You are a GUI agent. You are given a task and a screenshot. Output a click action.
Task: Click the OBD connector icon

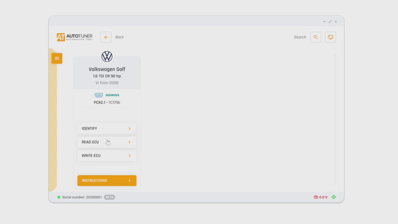click(99, 95)
